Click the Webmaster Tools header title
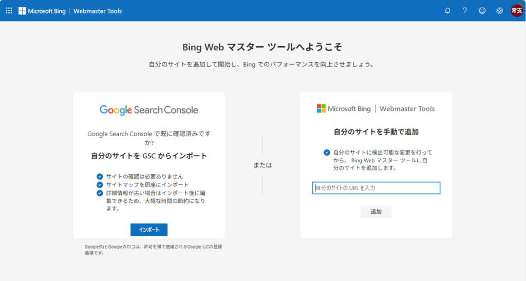The image size is (526, 281). coord(98,11)
